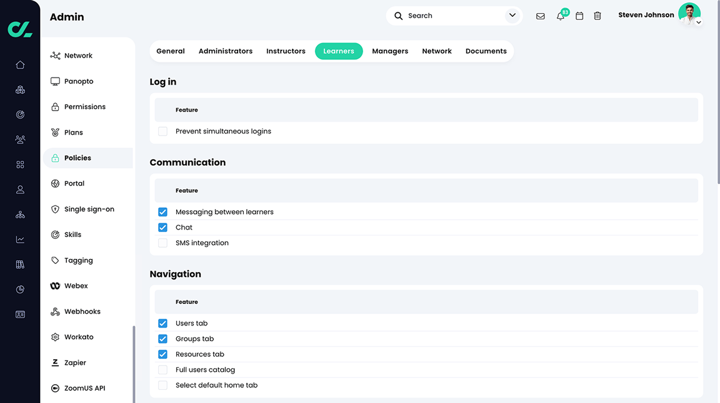Switch to the Instructors tab
720x403 pixels.
click(x=286, y=51)
